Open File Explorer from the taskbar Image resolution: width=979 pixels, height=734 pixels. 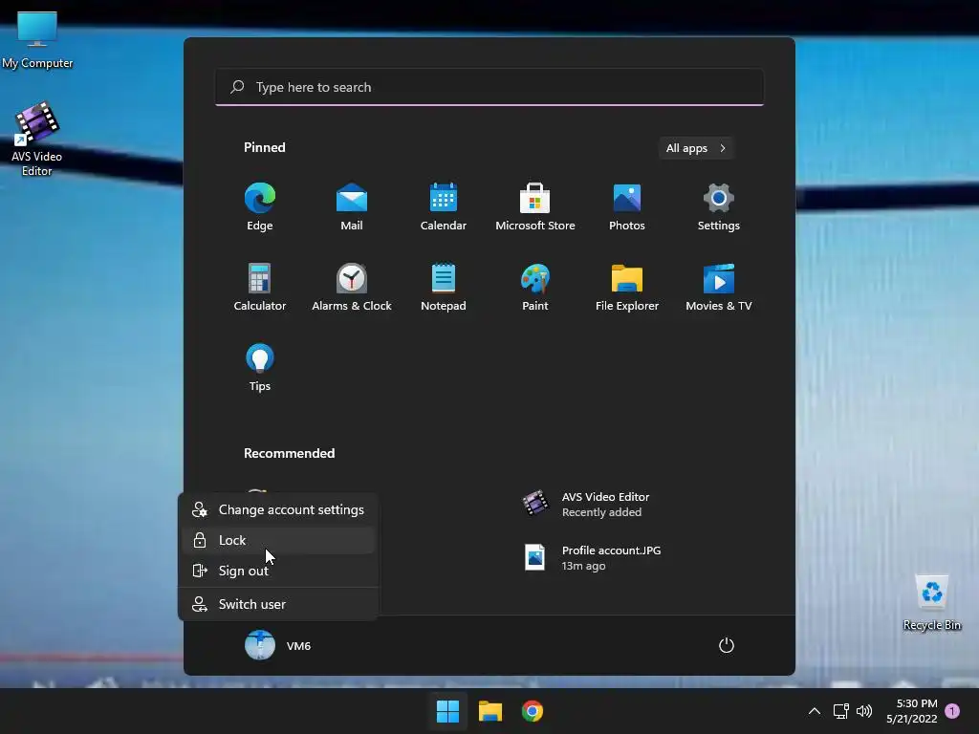tap(490, 711)
